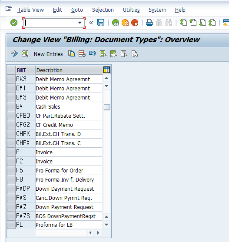Open the System menu

click(157, 10)
